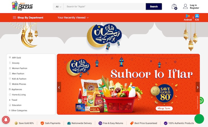Image resolution: width=208 pixels, height=127 pixels.
Task: Select Grocery from category sidebar
Action: click(x=16, y=63)
